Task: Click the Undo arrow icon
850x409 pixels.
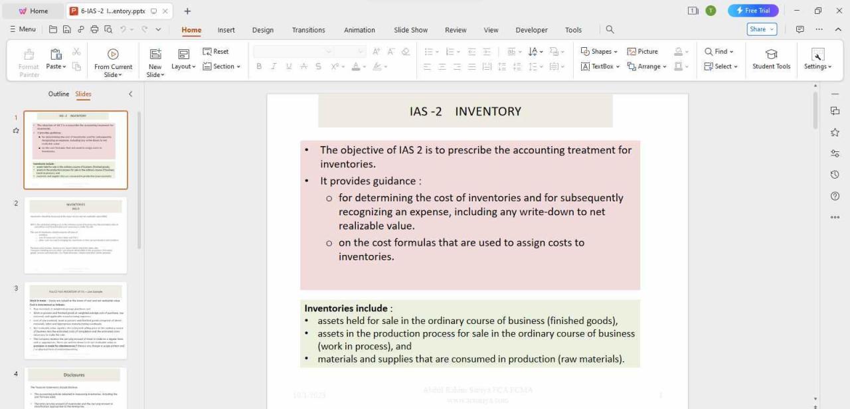Action: pos(123,29)
